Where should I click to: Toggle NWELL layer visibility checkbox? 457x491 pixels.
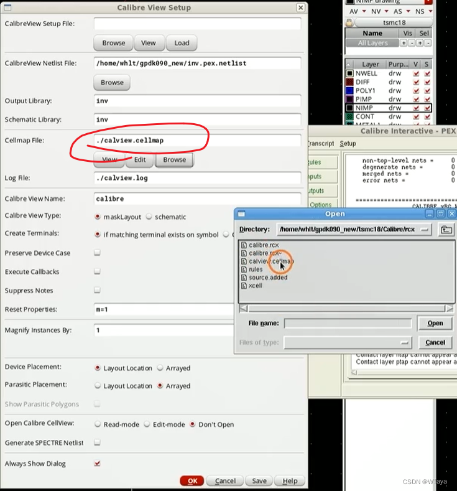(416, 73)
